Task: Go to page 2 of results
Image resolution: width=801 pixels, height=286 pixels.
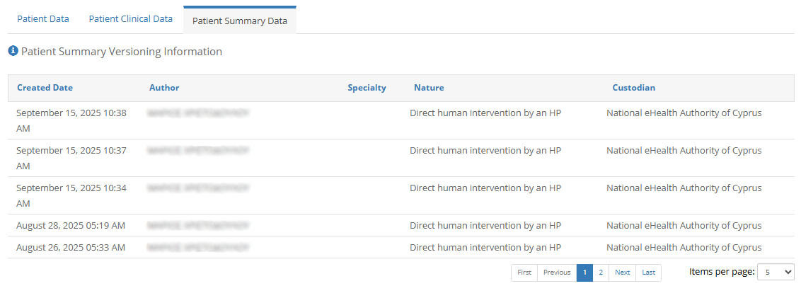Action: 601,273
